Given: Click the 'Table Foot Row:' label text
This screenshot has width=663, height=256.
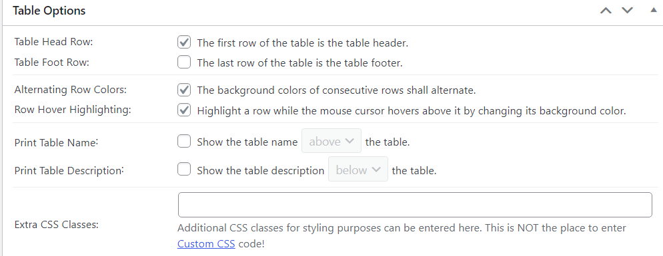Looking at the screenshot, I should click(x=52, y=63).
